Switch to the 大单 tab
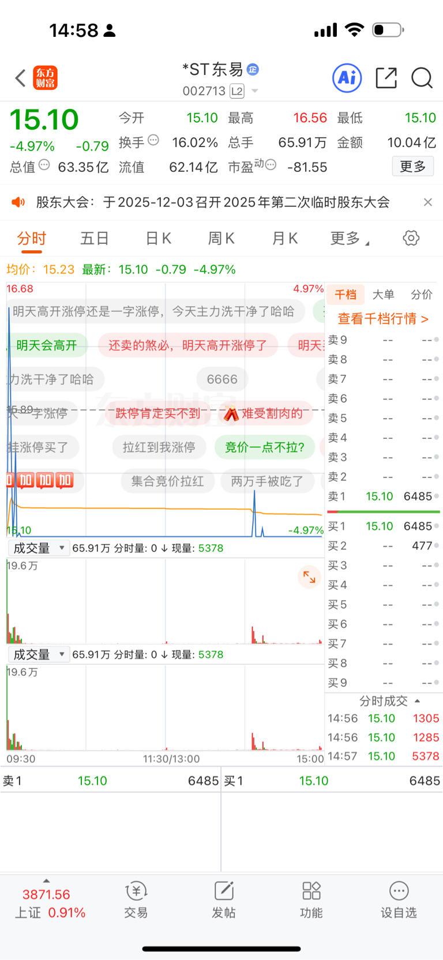This screenshot has width=443, height=960. pos(384,295)
